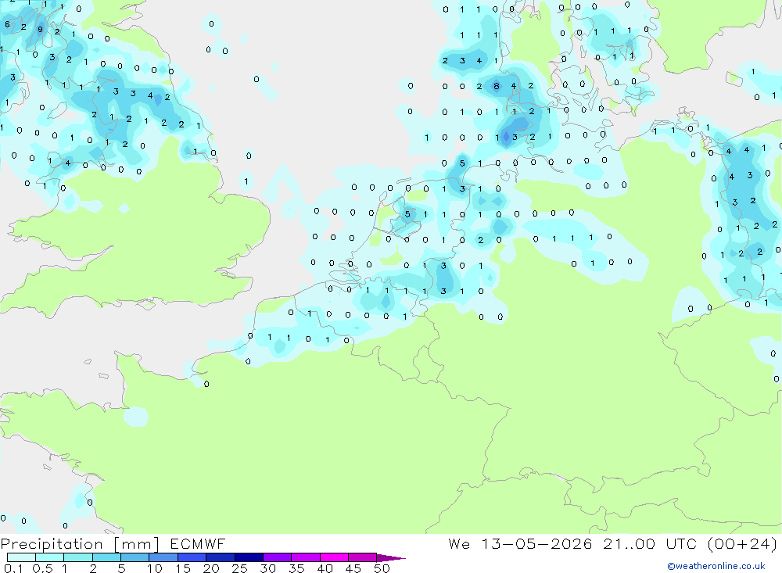Select the 30–35 mm violet legend swatch
The image size is (782, 573).
[x=277, y=557]
